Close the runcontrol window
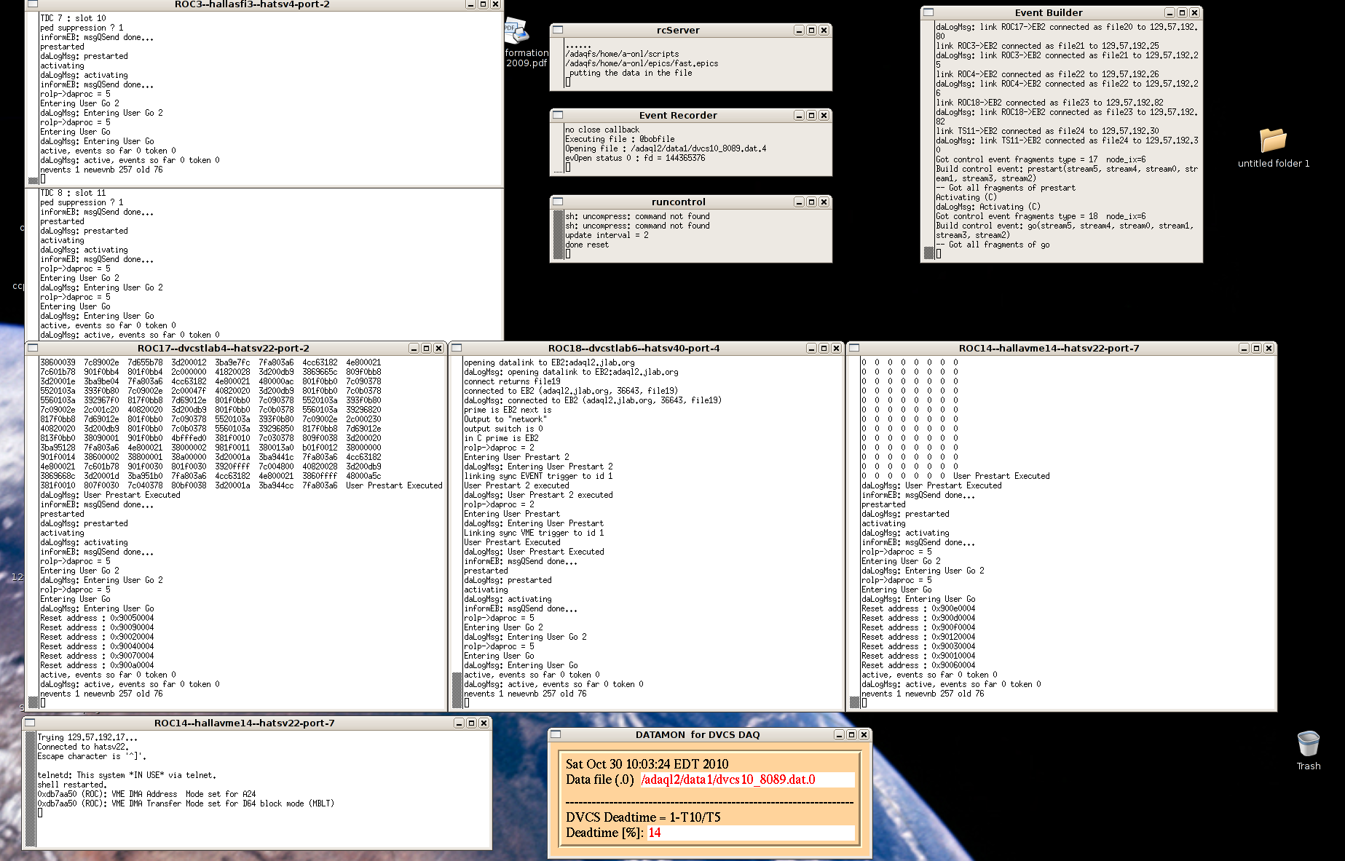 point(824,202)
